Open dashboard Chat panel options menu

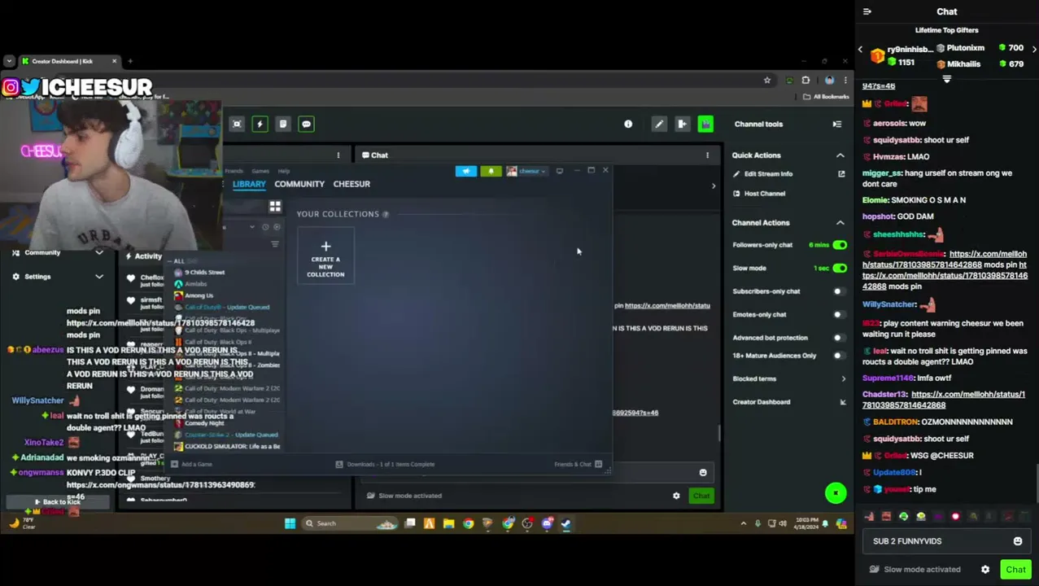(x=707, y=155)
